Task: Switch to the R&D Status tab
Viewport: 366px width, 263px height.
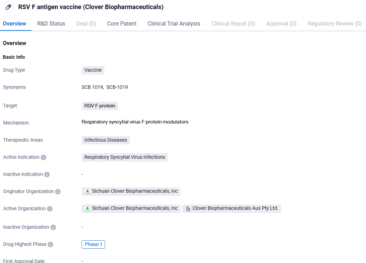Action: pos(51,24)
